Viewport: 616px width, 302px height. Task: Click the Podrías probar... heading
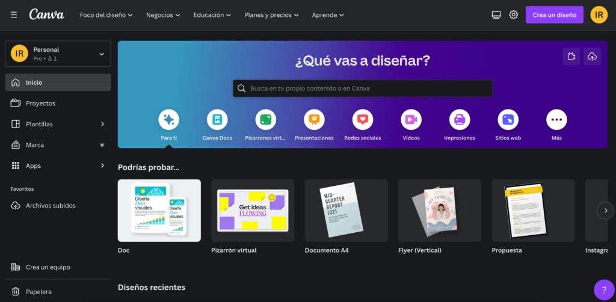pos(148,167)
